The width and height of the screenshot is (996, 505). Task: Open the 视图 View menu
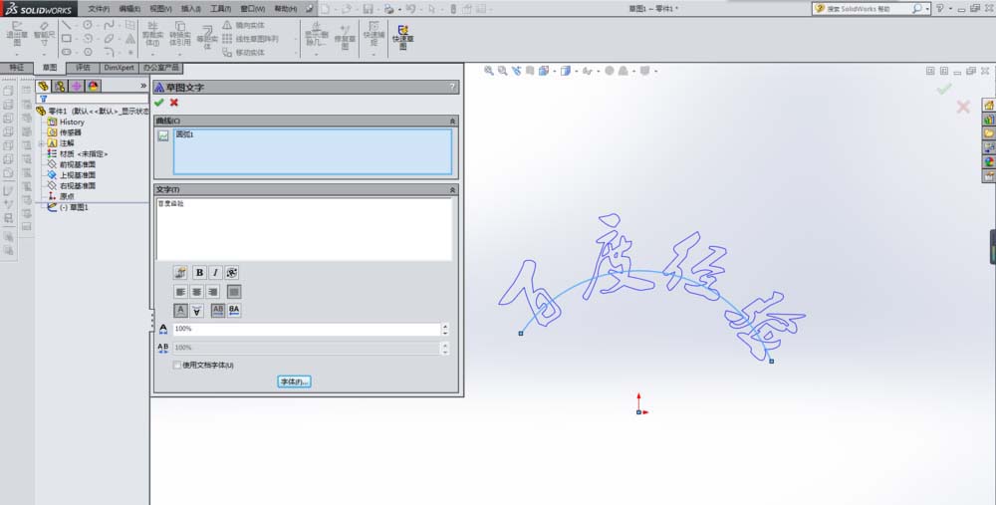coord(160,9)
